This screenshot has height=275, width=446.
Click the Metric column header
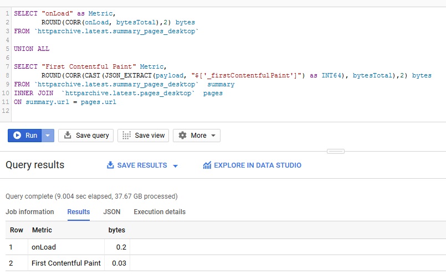pos(42,230)
